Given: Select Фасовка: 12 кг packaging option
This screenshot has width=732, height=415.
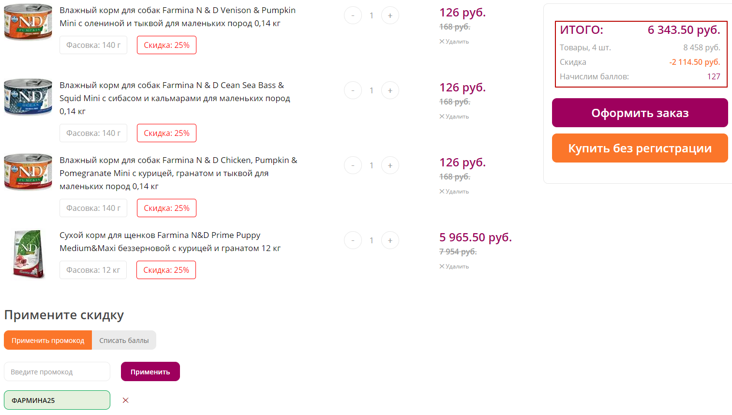Looking at the screenshot, I should 93,270.
